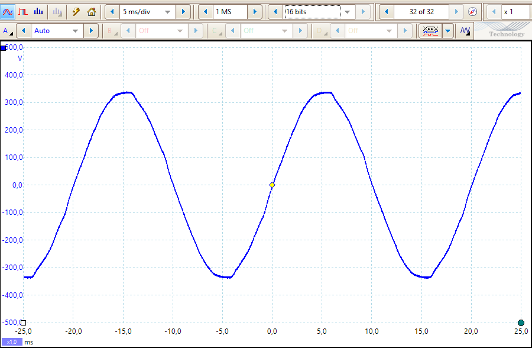Open Channel A options button

click(7, 30)
